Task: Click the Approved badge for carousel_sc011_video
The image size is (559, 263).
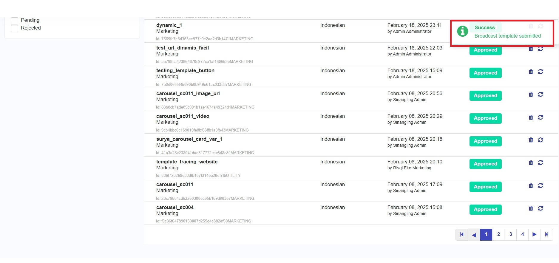Action: tap(485, 118)
